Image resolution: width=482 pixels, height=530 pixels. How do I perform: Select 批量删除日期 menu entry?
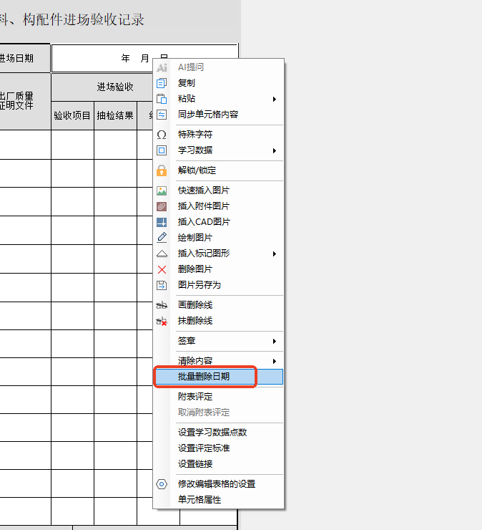coord(204,377)
